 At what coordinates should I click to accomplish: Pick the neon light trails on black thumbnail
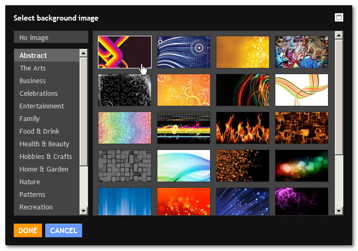[x=243, y=90]
